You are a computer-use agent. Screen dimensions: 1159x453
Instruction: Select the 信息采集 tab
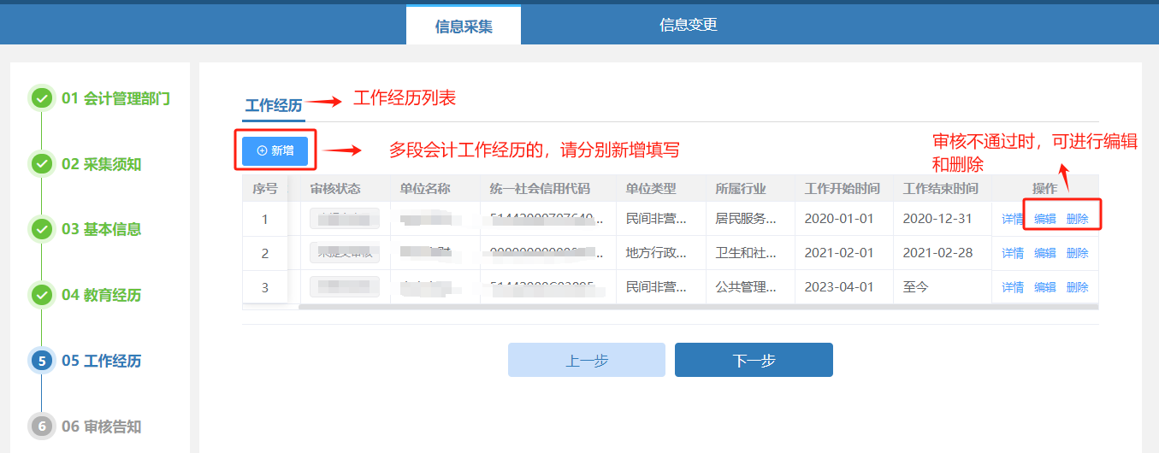pyautogui.click(x=464, y=26)
